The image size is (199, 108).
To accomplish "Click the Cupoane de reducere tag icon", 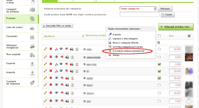I will (x=33, y=82).
